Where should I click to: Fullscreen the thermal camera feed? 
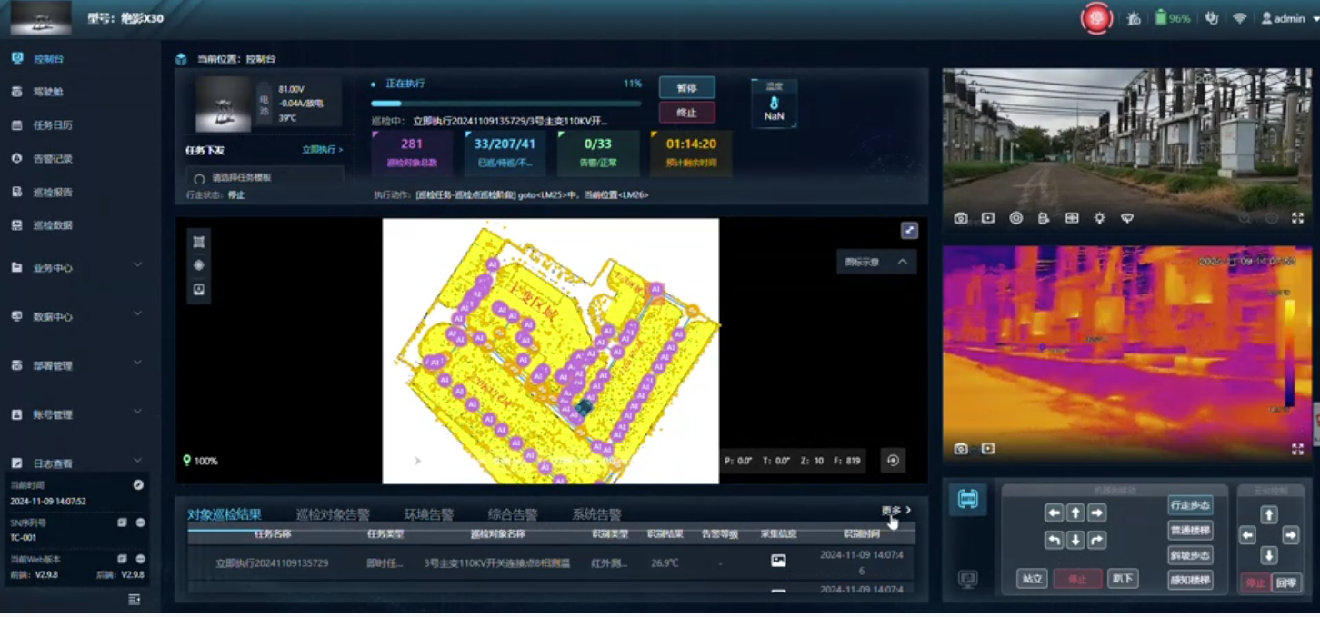tap(1297, 449)
